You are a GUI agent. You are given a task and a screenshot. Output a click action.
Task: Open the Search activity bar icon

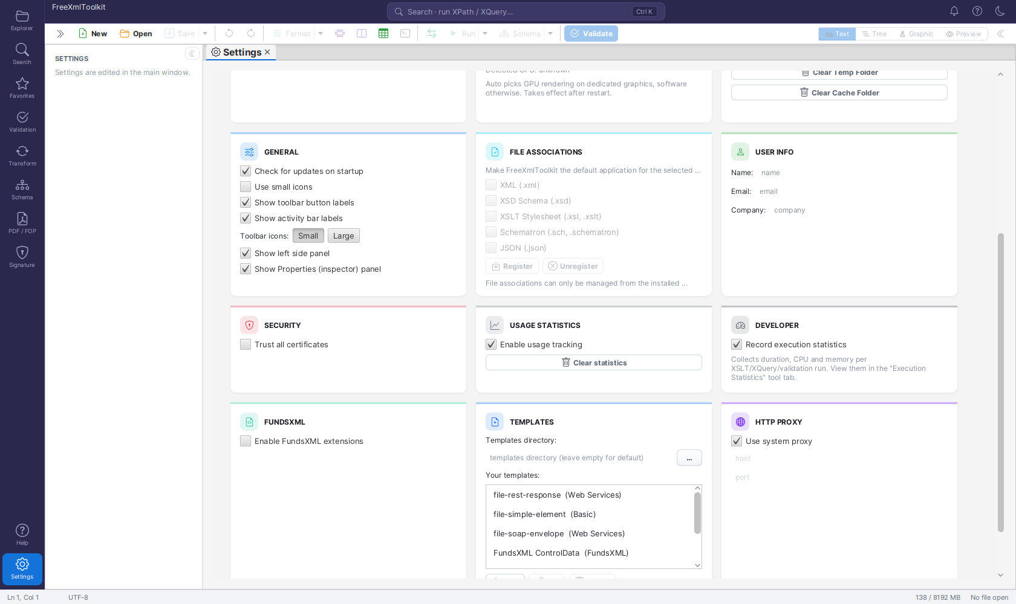(22, 54)
